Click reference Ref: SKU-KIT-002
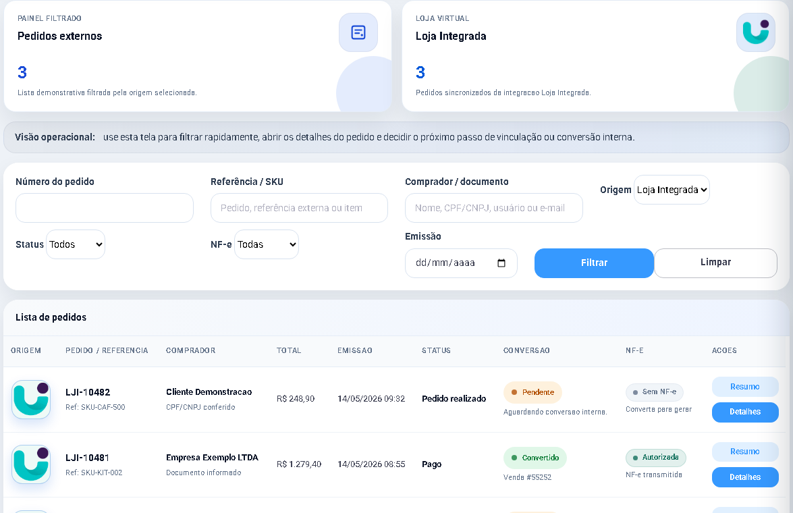793x513 pixels. click(94, 473)
